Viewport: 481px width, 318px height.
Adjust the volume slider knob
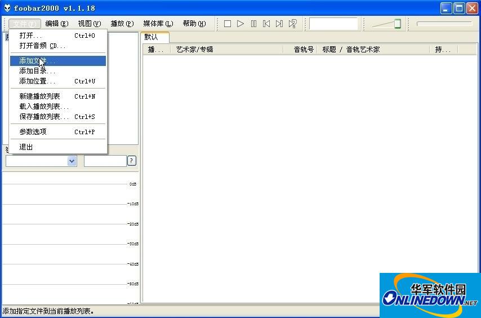pos(398,24)
